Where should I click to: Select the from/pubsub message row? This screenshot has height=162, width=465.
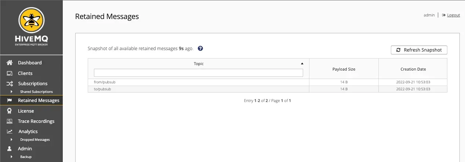pos(268,82)
